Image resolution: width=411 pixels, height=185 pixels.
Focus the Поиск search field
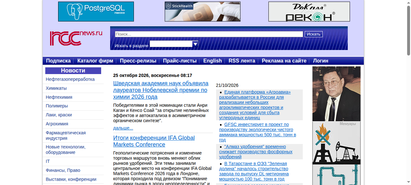coord(209,34)
